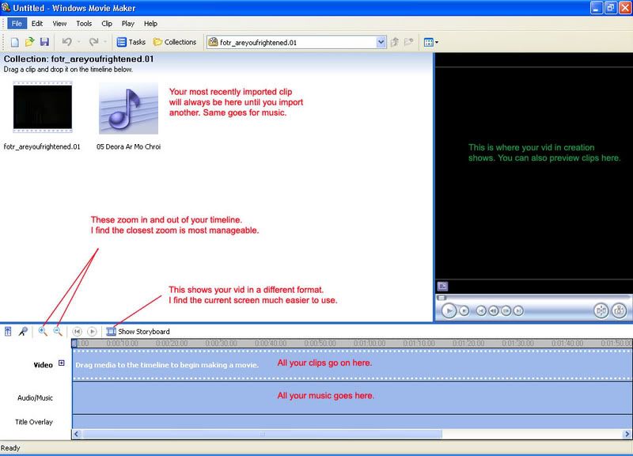Click the timeline ruler at 0:00:30.00
This screenshot has width=633, height=456.
221,344
